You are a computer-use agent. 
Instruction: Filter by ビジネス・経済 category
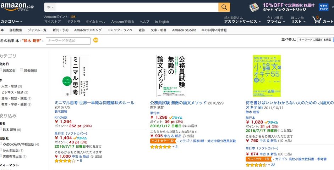pyautogui.click(x=12, y=92)
